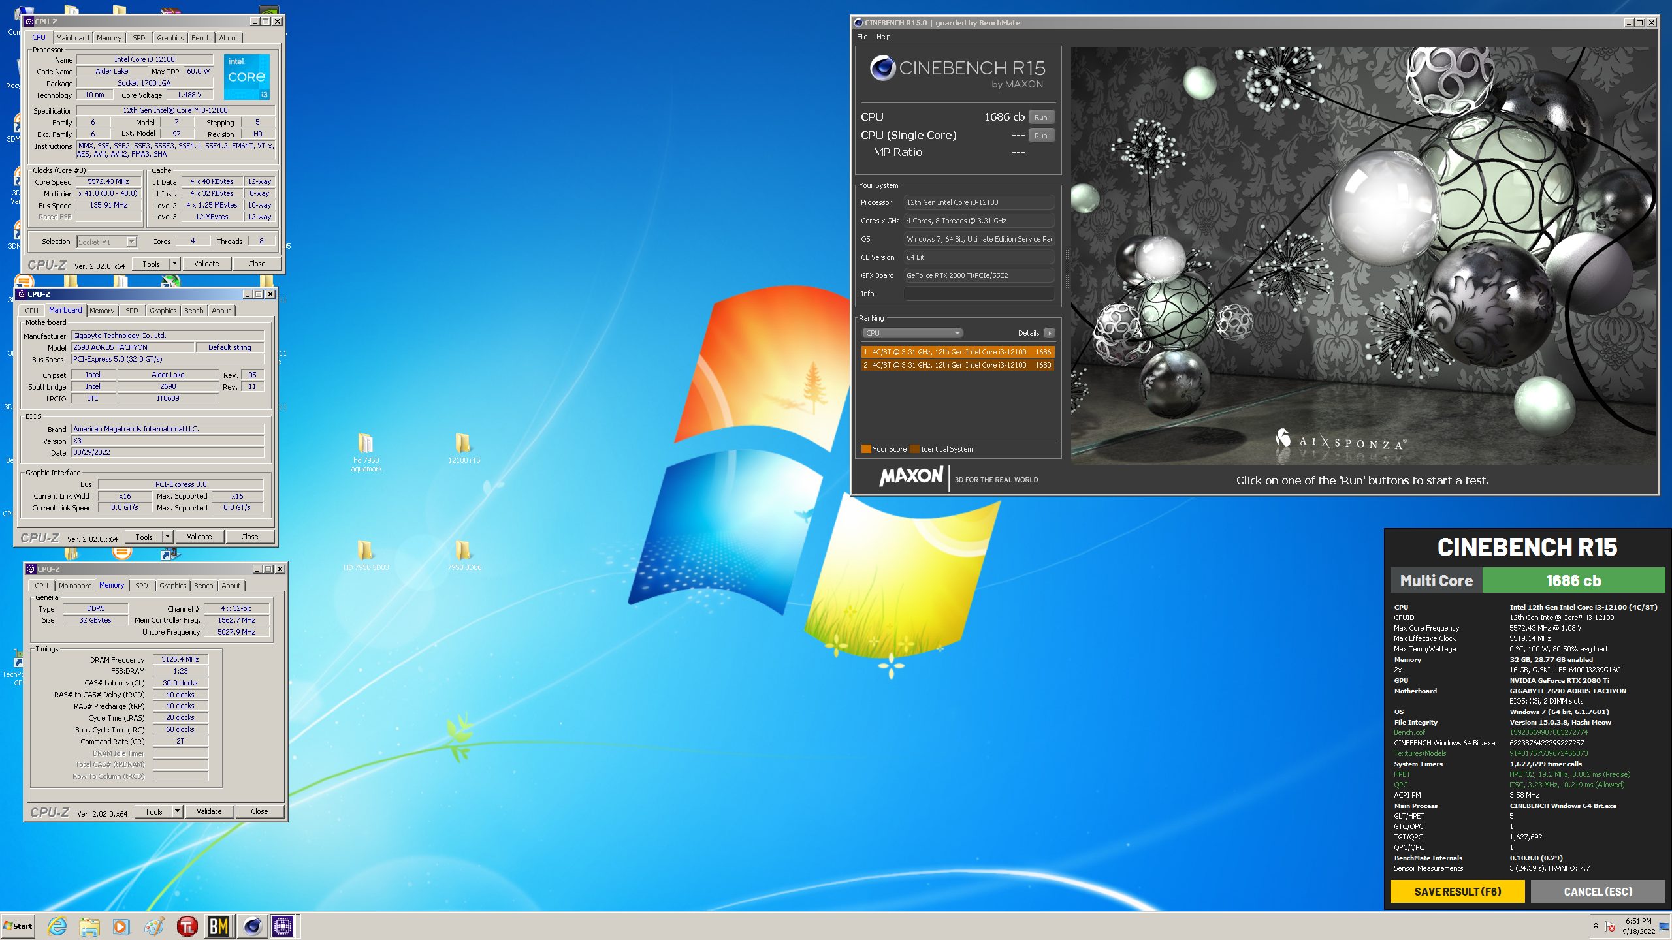Viewport: 1672px width, 940px height.
Task: Open Paint from the taskbar
Action: (x=154, y=926)
